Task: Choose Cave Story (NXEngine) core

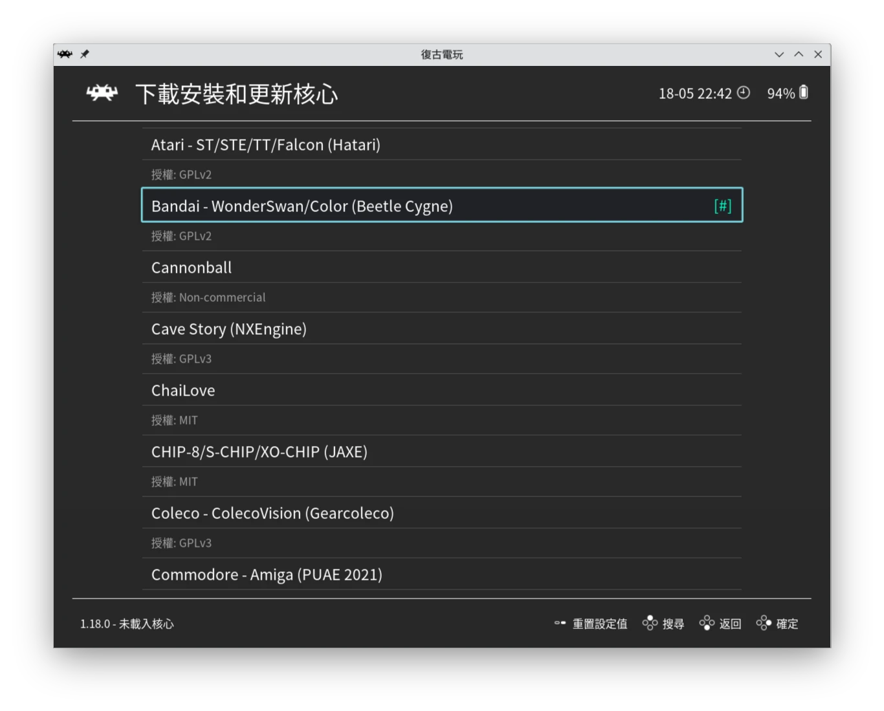Action: tap(228, 329)
